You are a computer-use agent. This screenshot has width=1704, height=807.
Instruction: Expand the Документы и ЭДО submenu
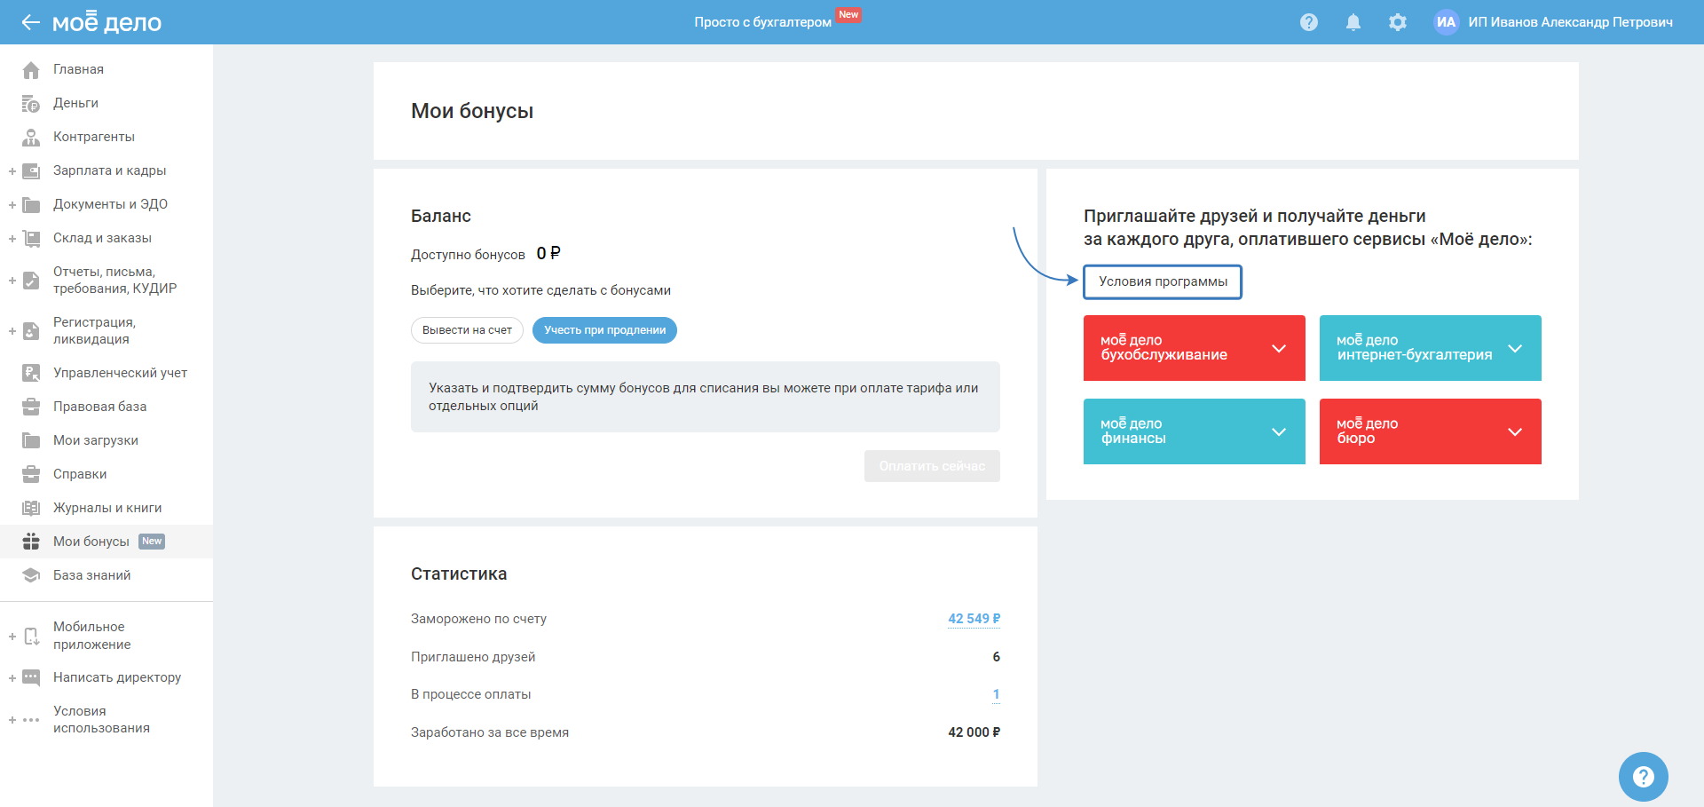(x=12, y=205)
